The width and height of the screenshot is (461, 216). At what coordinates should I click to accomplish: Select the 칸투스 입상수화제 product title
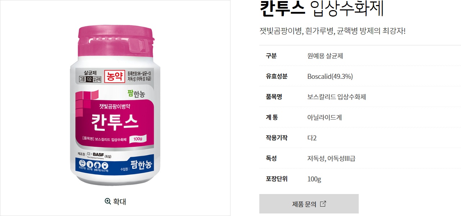point(322,9)
